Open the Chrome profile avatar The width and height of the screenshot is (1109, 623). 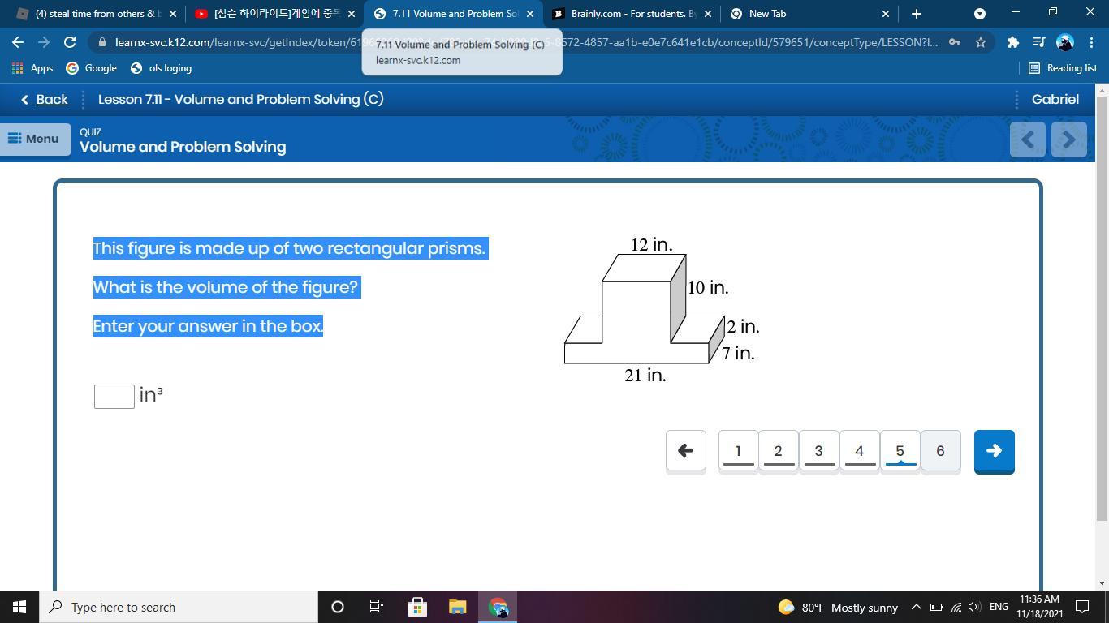pos(1065,42)
